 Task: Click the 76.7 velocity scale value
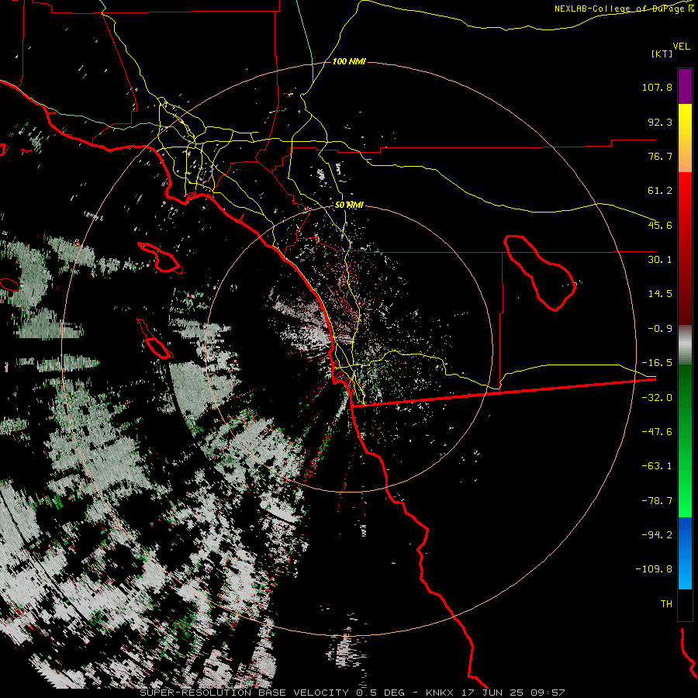coord(660,156)
